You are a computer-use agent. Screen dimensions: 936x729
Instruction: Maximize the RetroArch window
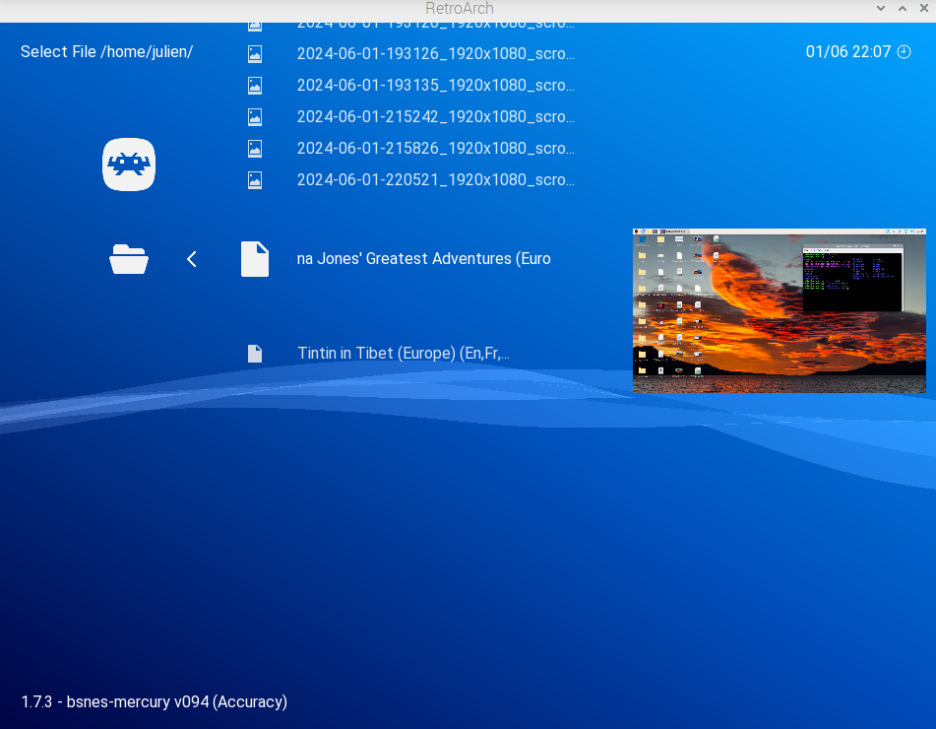(x=903, y=8)
